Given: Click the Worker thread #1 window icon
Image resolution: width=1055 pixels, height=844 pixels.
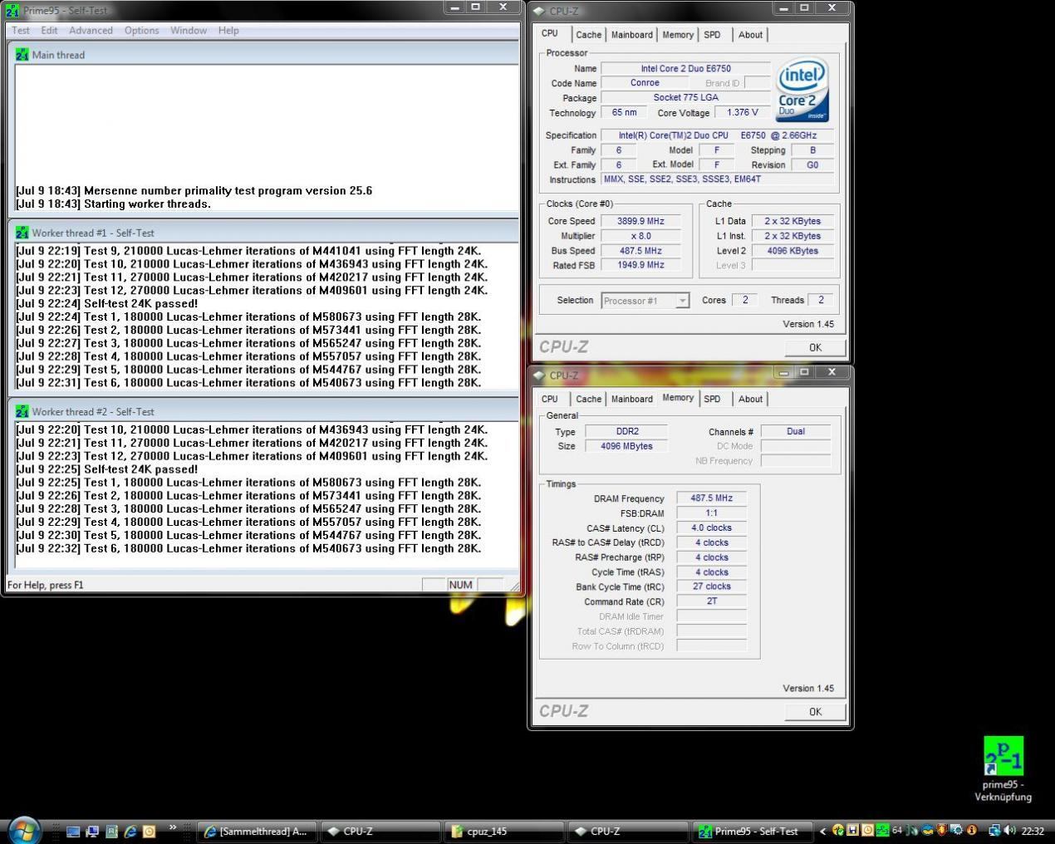Looking at the screenshot, I should pyautogui.click(x=22, y=233).
